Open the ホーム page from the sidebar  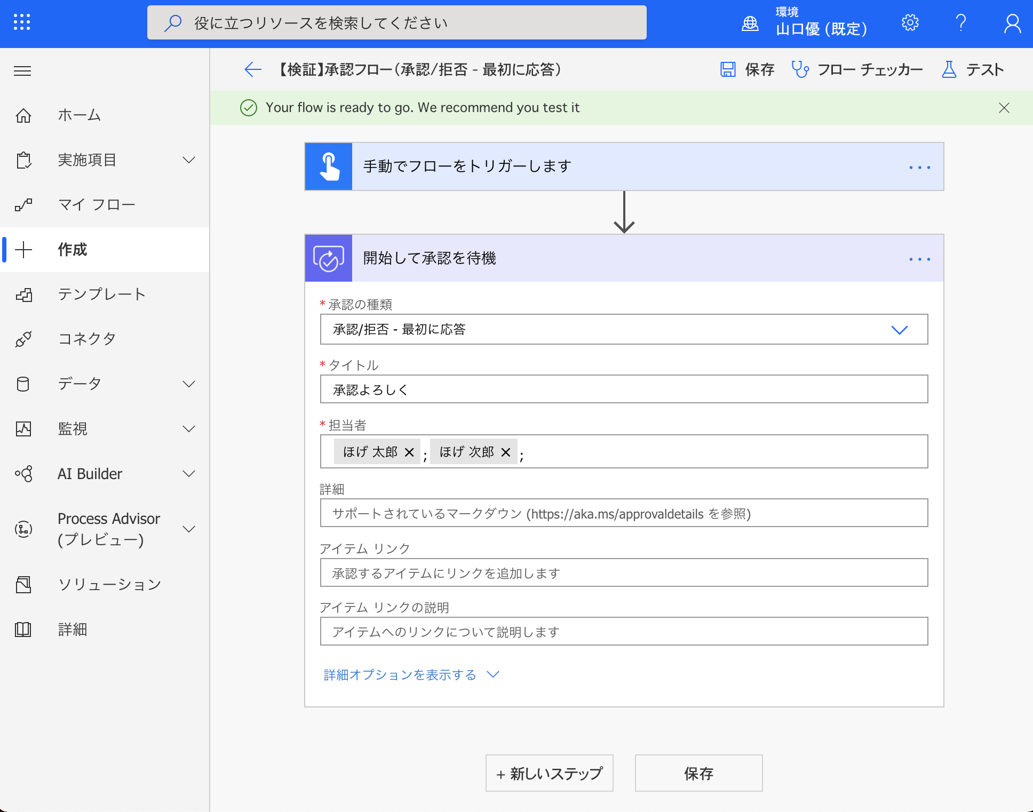pos(78,114)
